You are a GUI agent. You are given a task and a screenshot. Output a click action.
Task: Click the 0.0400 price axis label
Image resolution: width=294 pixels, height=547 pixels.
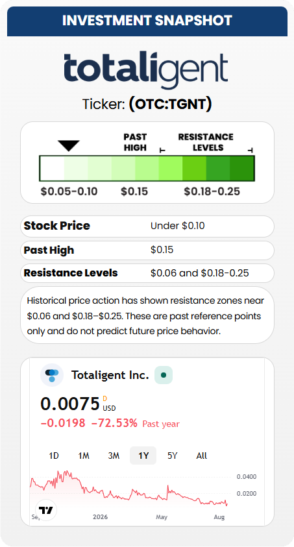coord(246,476)
